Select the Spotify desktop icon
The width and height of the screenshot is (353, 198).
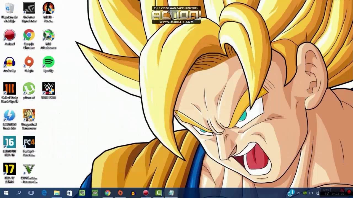[x=48, y=65]
